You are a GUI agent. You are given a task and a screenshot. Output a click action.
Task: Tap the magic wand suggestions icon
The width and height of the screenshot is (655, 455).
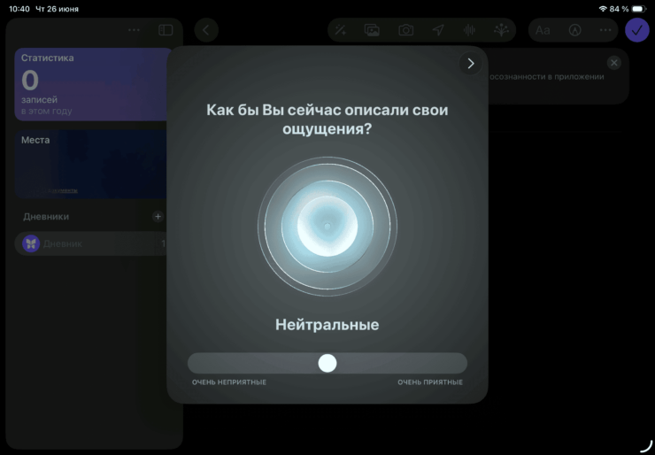click(x=340, y=30)
